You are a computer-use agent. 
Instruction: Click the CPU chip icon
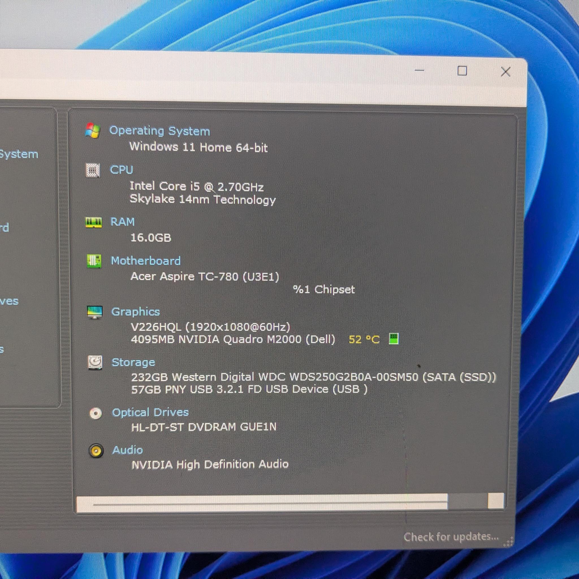pos(93,170)
